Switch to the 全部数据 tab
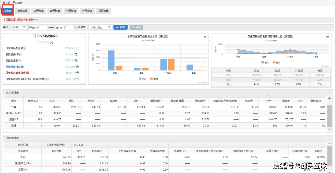335x173 pixels. (x=22, y=11)
